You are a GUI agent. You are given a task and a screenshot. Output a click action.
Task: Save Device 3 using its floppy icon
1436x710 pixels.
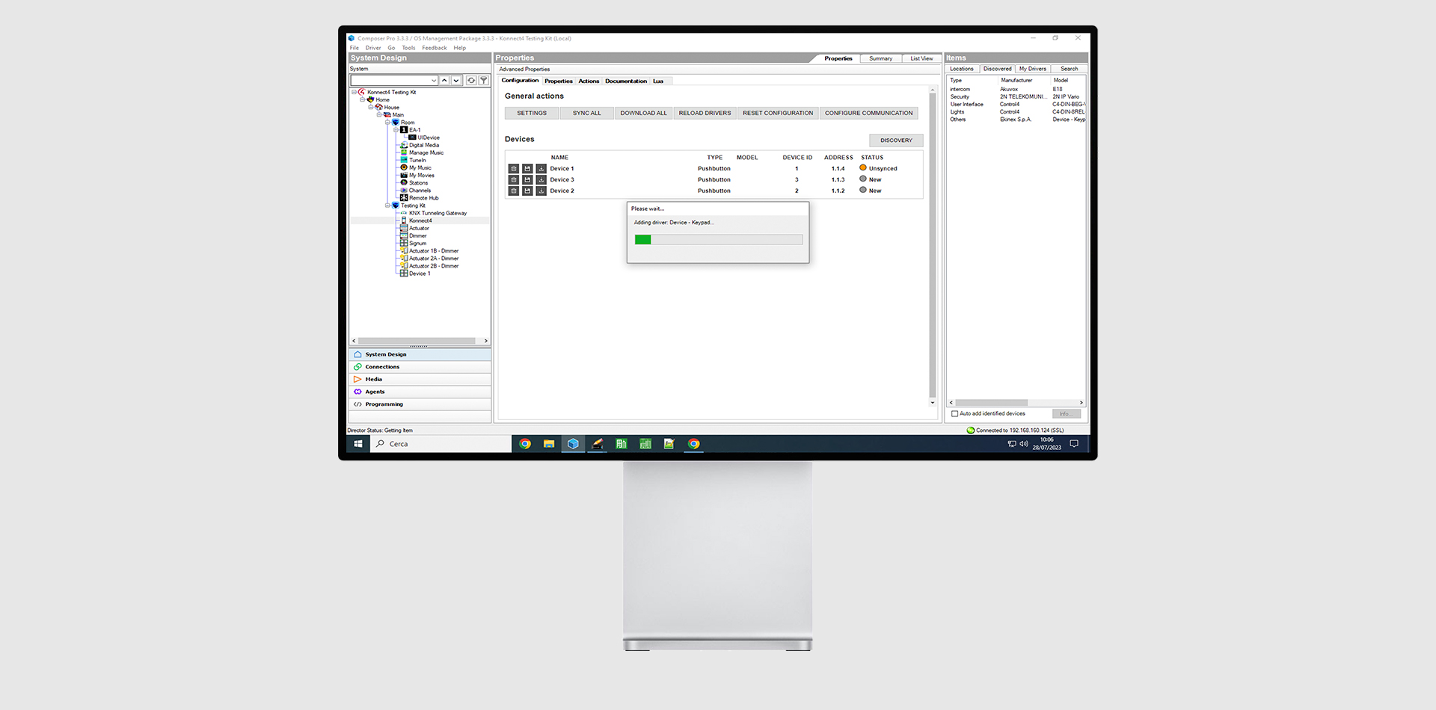(527, 180)
